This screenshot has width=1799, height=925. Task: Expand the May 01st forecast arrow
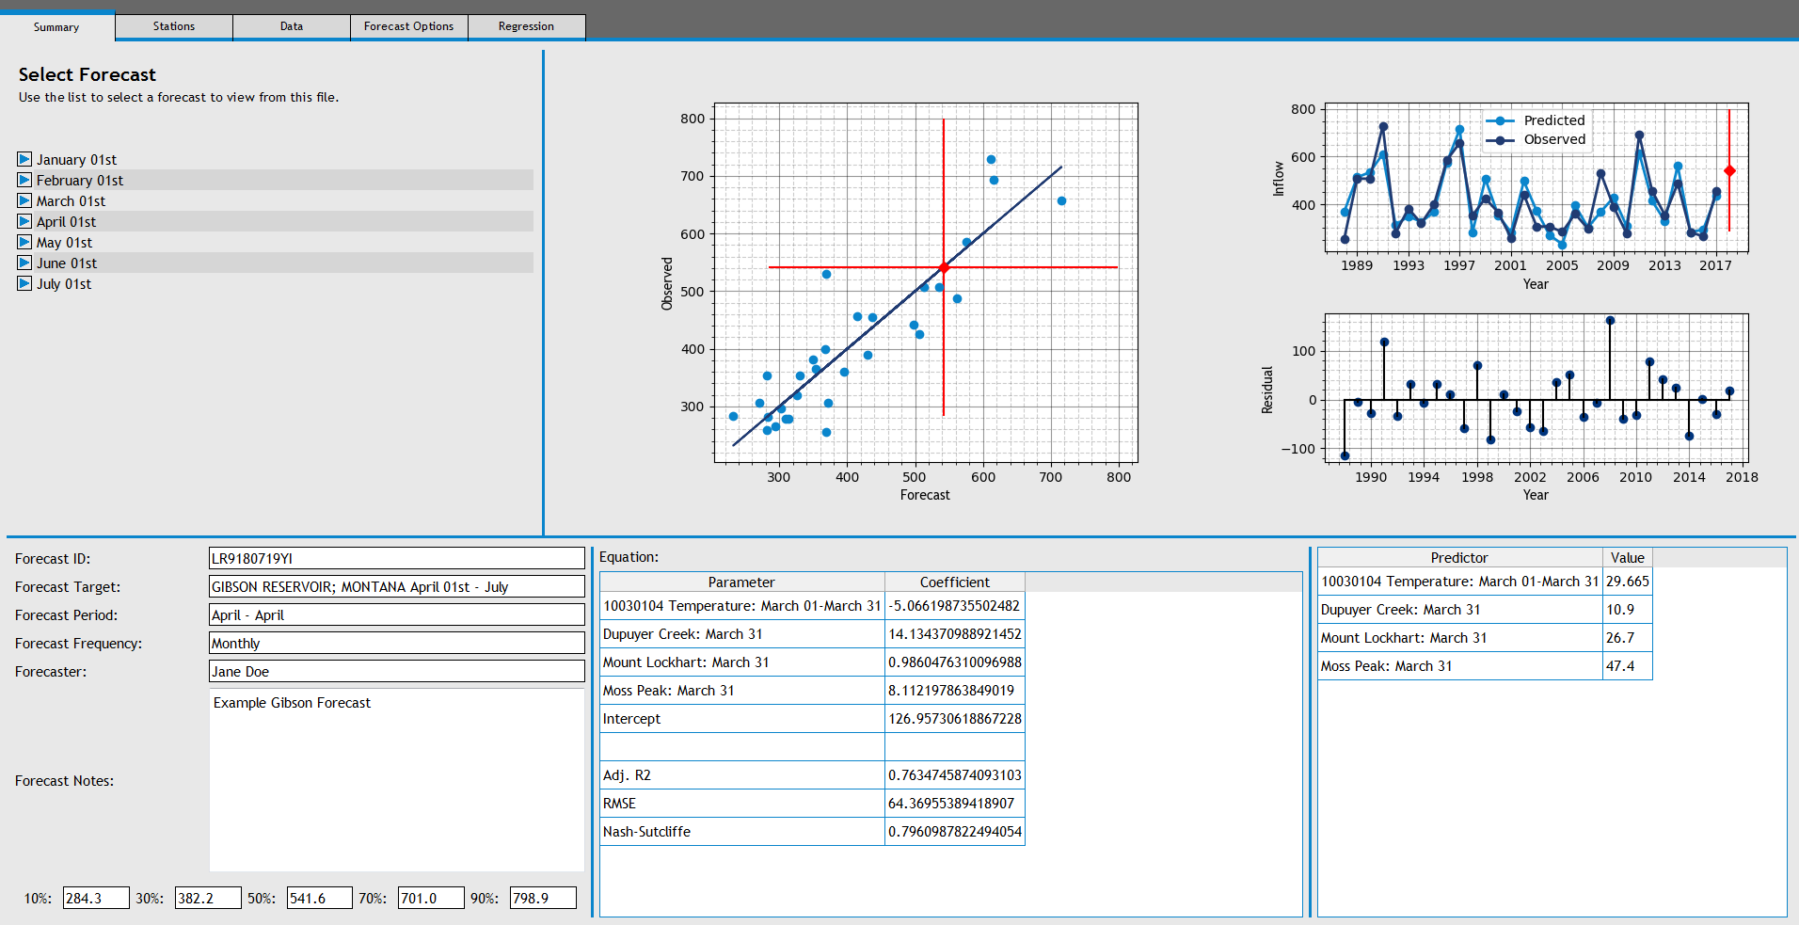(x=24, y=242)
